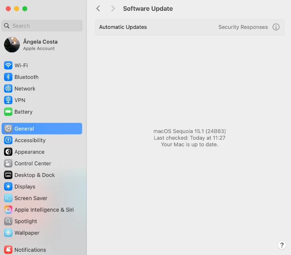Select Control Center label
291x255 pixels.
(x=33, y=163)
